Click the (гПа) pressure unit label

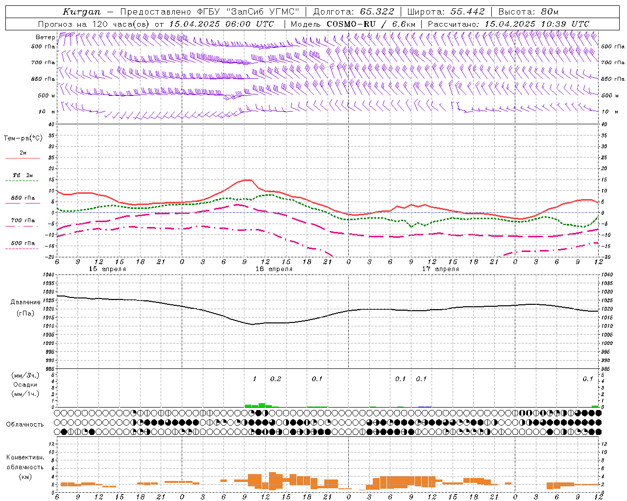coord(25,313)
